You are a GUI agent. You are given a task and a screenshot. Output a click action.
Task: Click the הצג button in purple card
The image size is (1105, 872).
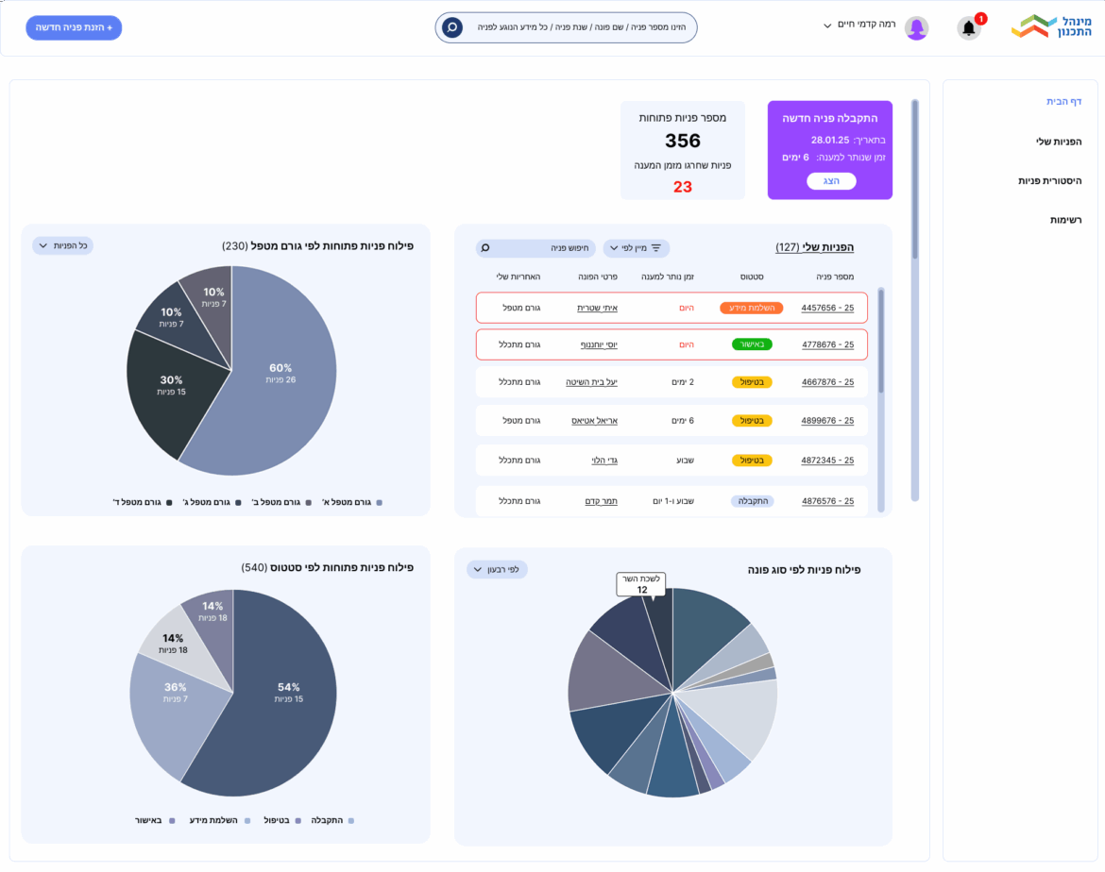(x=831, y=181)
